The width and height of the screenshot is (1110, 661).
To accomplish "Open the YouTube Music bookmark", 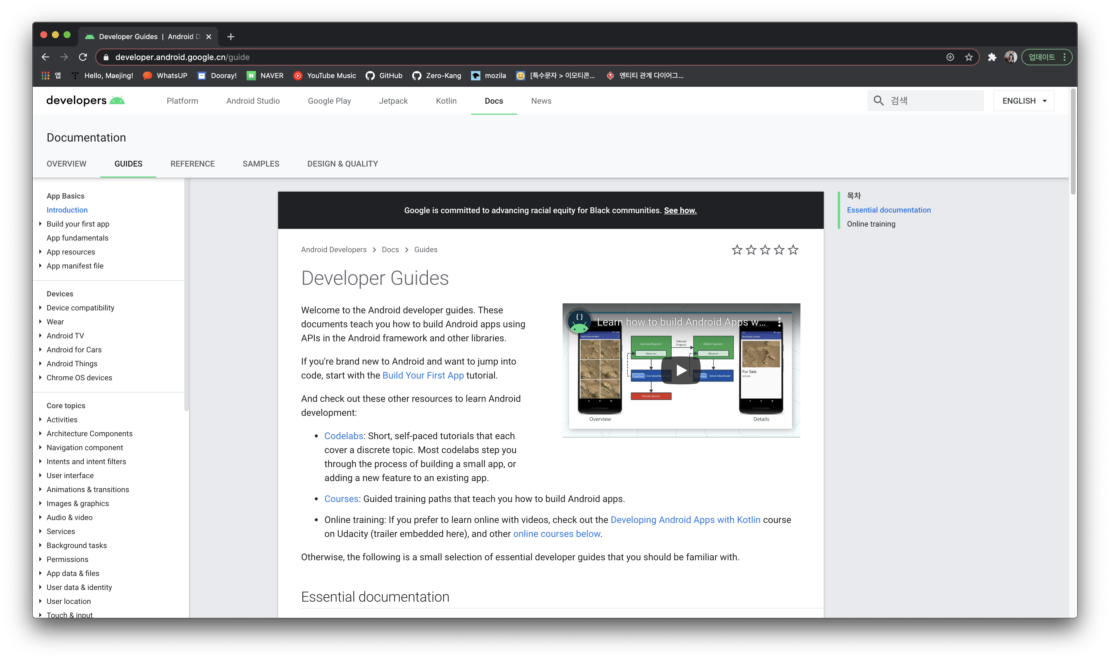I will (325, 76).
